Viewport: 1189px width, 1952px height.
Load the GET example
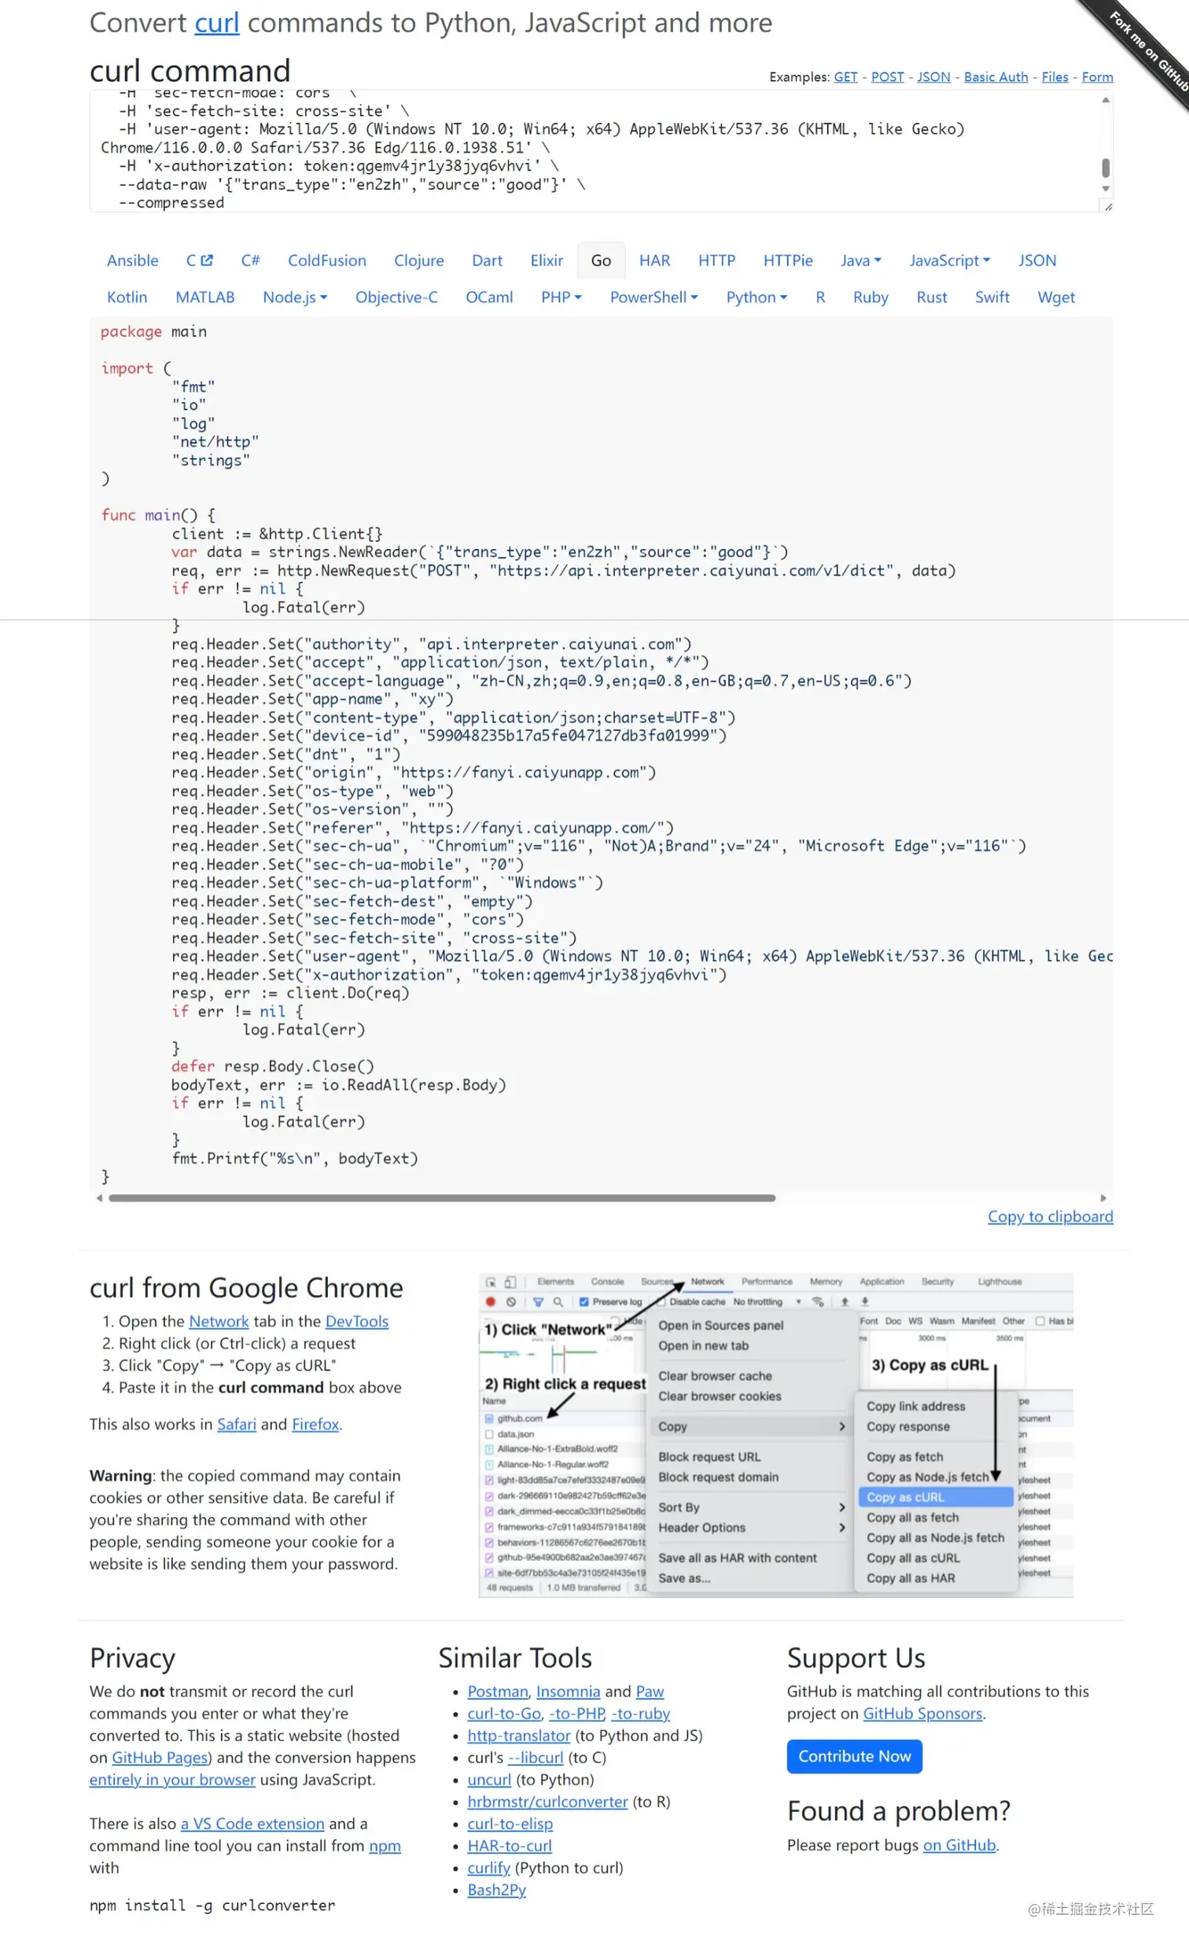pos(845,77)
